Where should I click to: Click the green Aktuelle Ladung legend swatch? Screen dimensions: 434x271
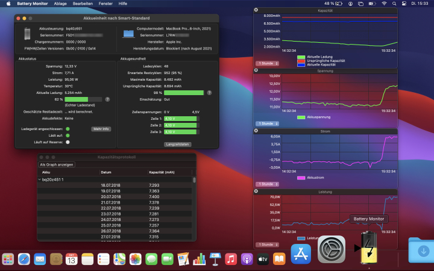[x=301, y=57]
